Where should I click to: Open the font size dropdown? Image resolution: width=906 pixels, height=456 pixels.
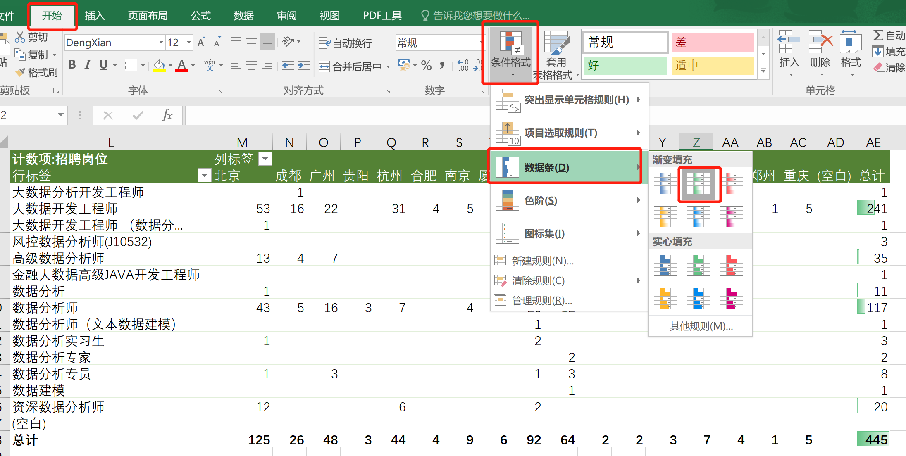point(188,43)
